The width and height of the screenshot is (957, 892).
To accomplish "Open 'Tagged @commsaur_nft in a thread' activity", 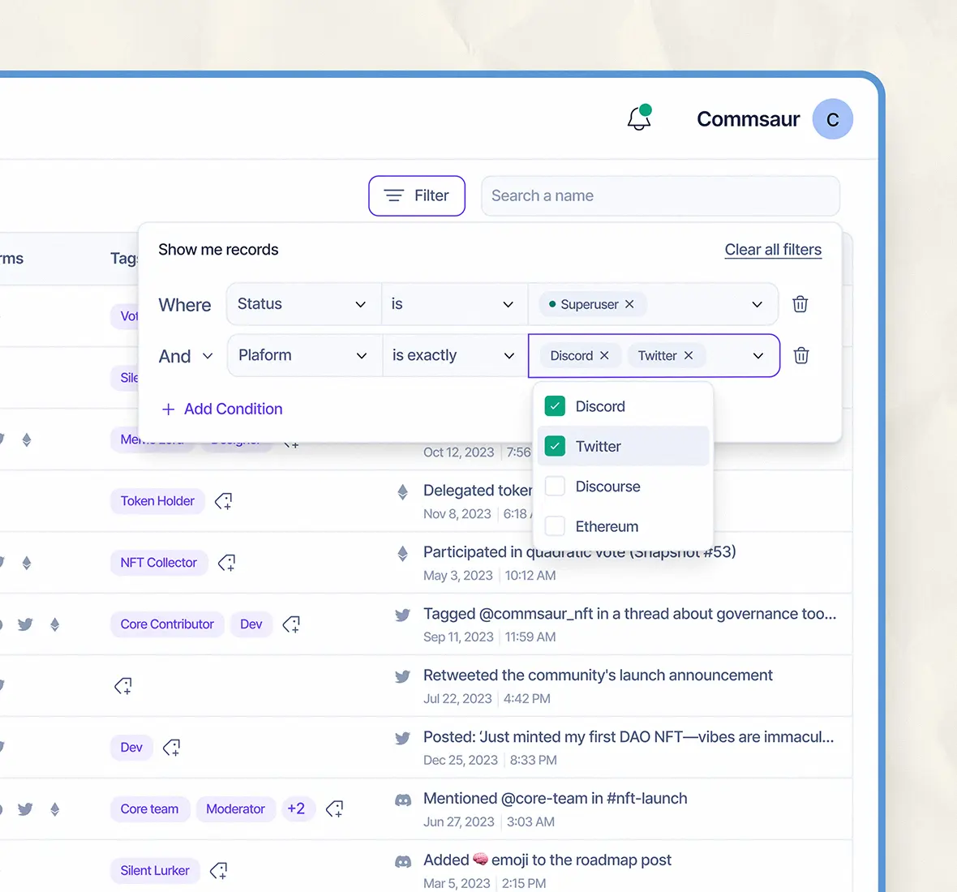I will [629, 614].
